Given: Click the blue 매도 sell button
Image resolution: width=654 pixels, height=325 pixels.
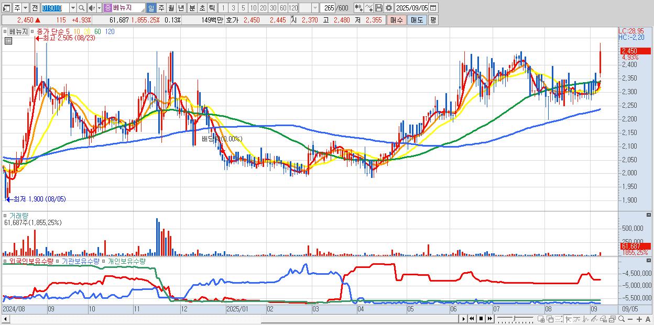Looking at the screenshot, I should tap(417, 20).
